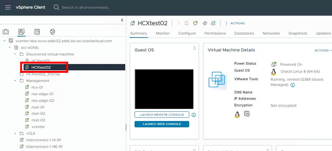
Task: Click the Launch Console toolbar icon
Action: pos(195,23)
